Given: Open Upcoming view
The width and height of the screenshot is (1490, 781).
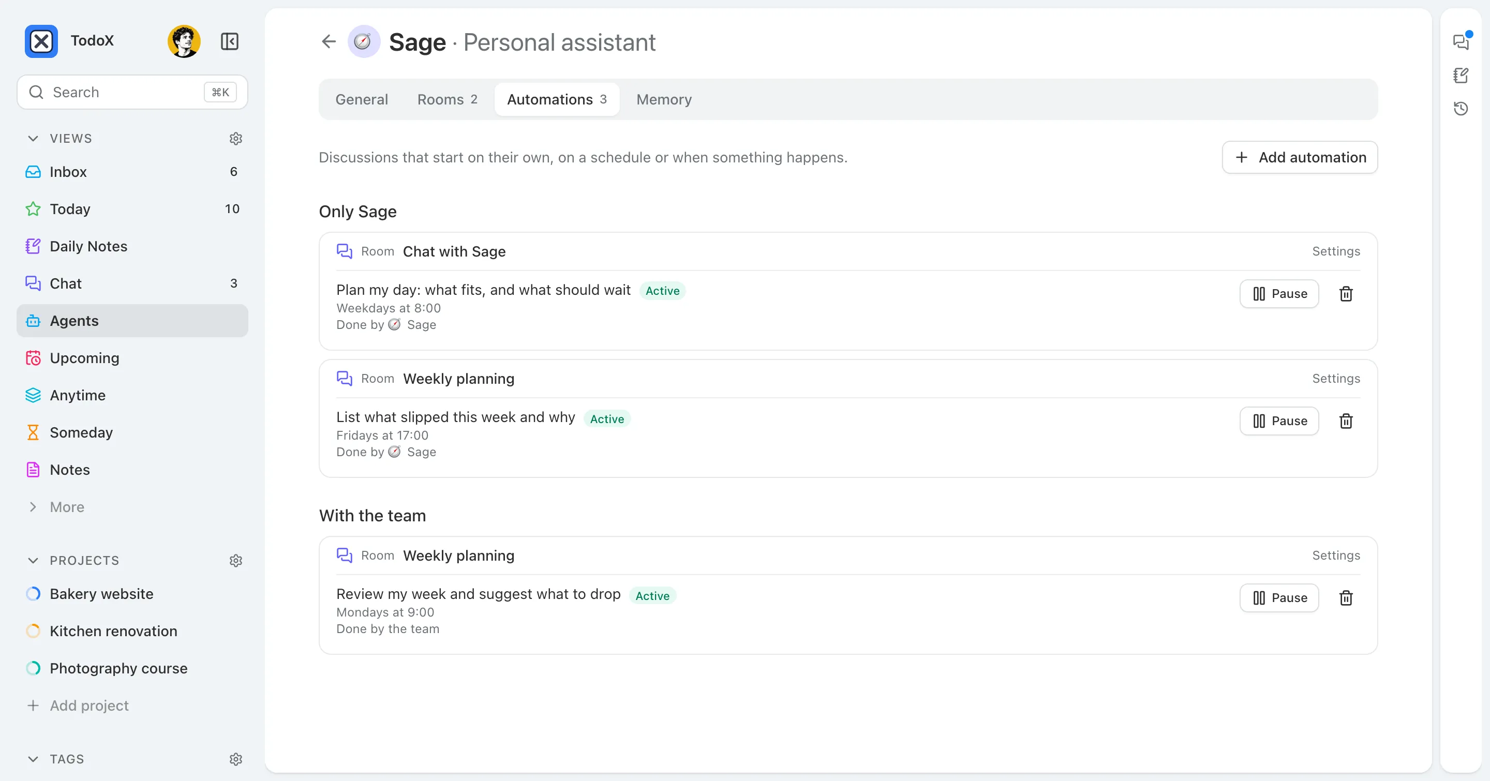Looking at the screenshot, I should (132, 358).
